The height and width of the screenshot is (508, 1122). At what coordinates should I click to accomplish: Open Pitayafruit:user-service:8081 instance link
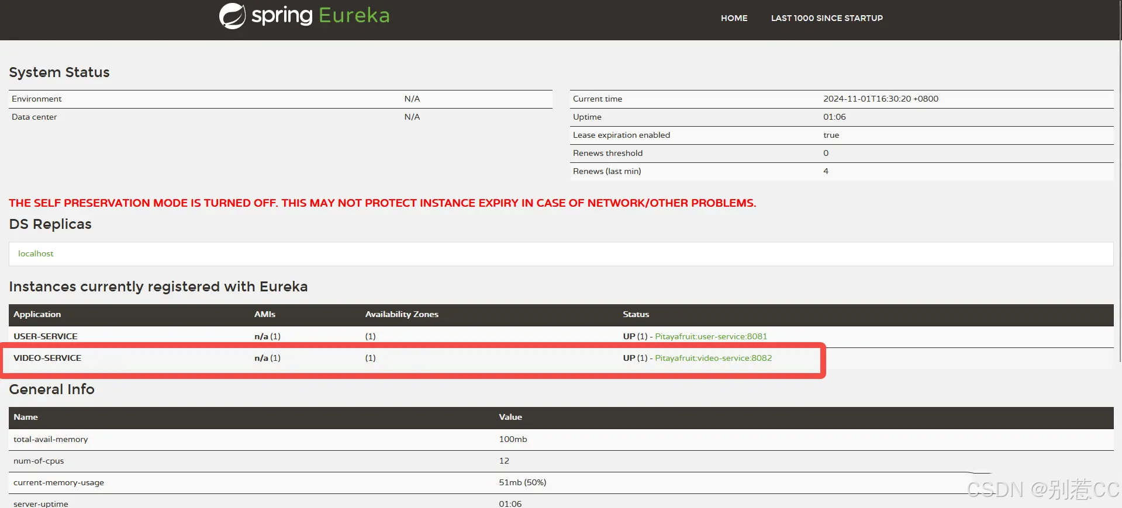click(711, 336)
